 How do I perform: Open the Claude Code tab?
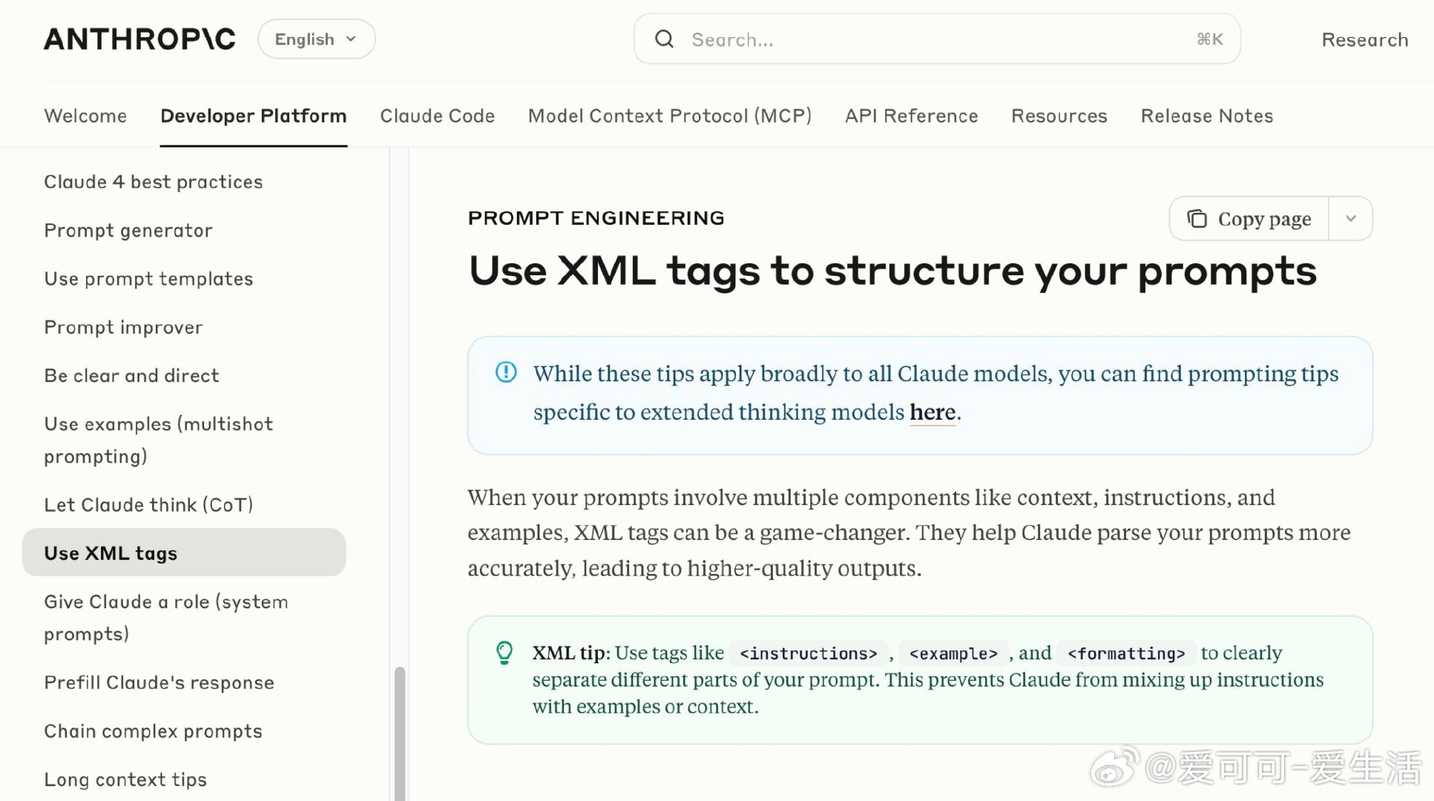tap(437, 116)
